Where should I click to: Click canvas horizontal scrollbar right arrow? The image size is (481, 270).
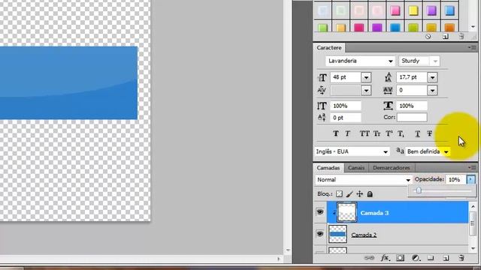279,259
